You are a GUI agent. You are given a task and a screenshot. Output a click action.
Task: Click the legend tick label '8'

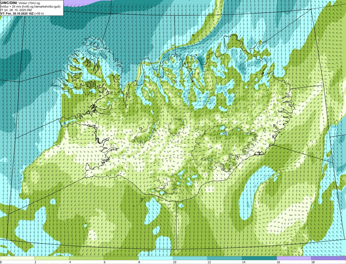click(139, 262)
